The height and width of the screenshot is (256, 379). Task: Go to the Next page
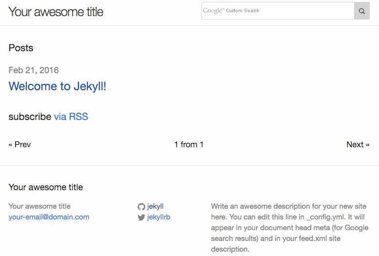click(358, 144)
